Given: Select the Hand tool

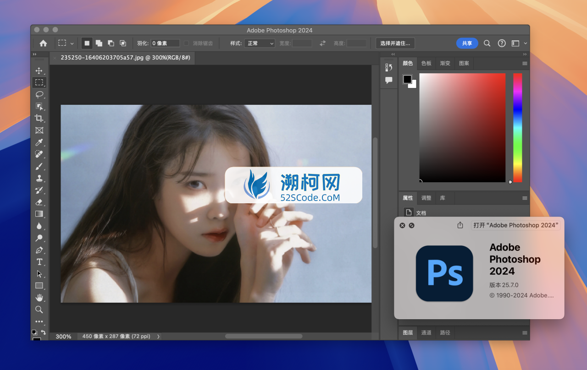Looking at the screenshot, I should point(39,298).
